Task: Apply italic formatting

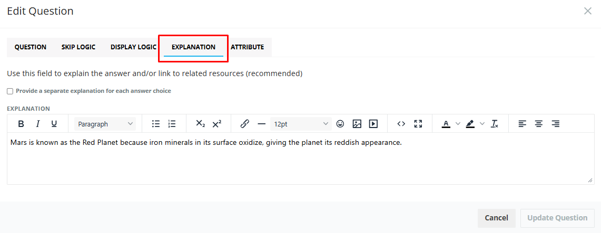Action: point(37,124)
